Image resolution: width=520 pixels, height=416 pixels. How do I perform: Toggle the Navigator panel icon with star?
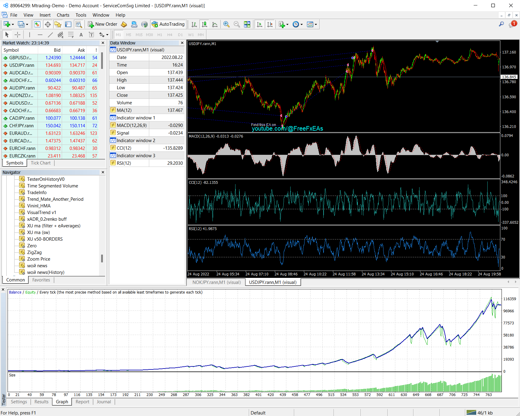click(x=58, y=24)
